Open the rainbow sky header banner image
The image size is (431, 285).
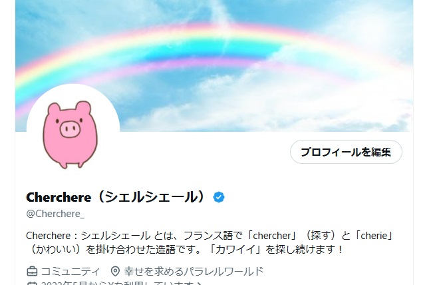coord(214,65)
